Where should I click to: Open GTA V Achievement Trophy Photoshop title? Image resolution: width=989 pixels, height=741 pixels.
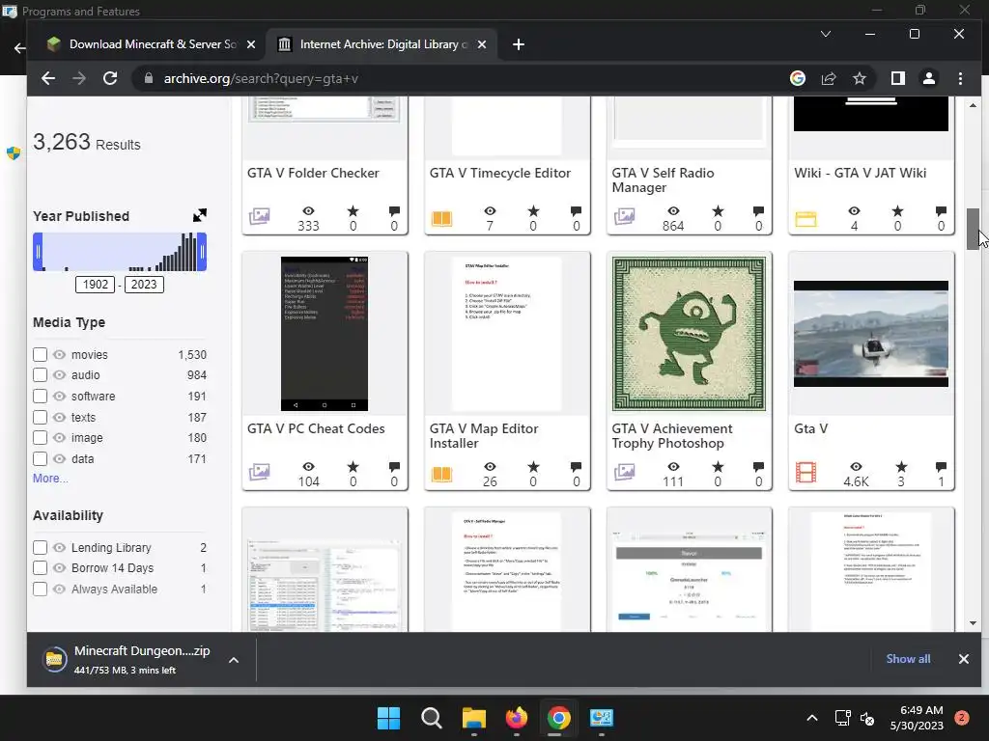coord(672,436)
